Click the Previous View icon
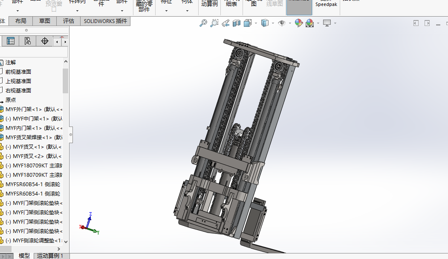The image size is (448, 259). tap(225, 23)
